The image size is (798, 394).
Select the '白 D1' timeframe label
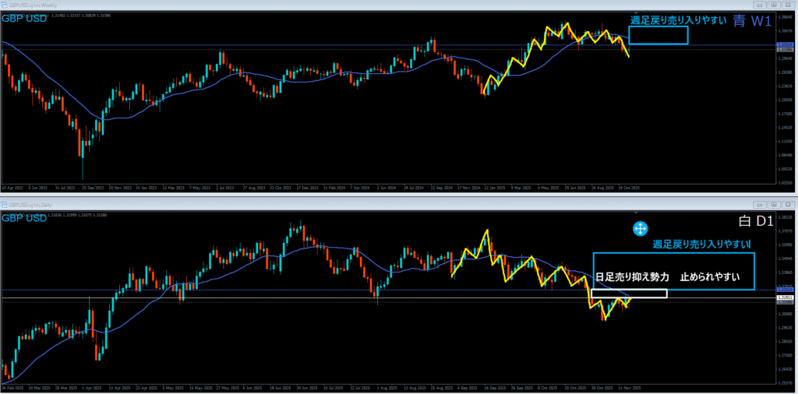[755, 222]
